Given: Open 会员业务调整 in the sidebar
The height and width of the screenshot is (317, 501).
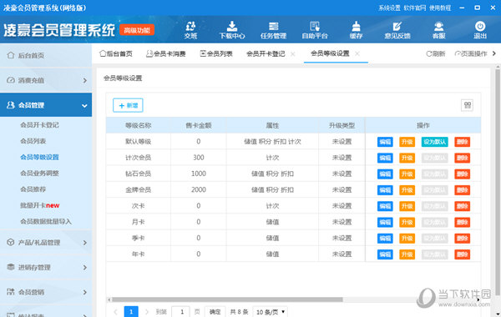Looking at the screenshot, I should click(39, 173).
